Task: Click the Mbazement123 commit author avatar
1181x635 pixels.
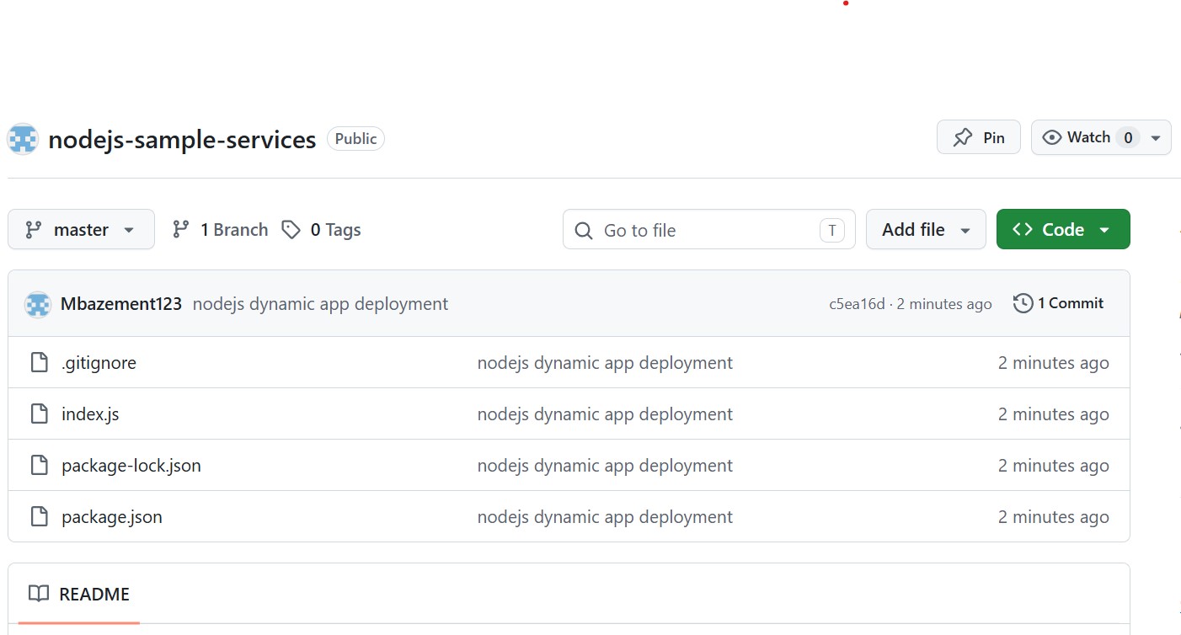Action: (x=38, y=304)
